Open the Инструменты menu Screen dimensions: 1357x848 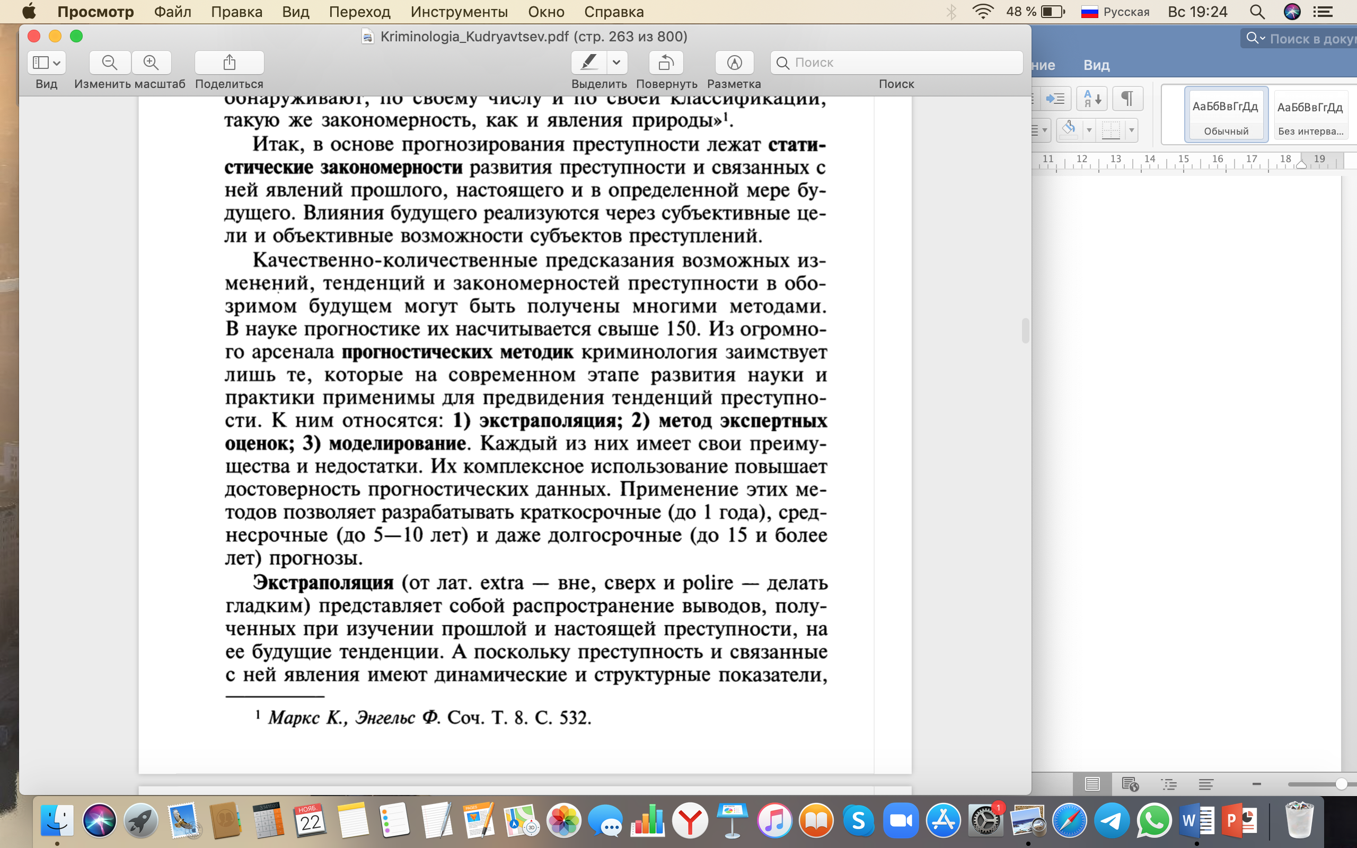(x=459, y=12)
